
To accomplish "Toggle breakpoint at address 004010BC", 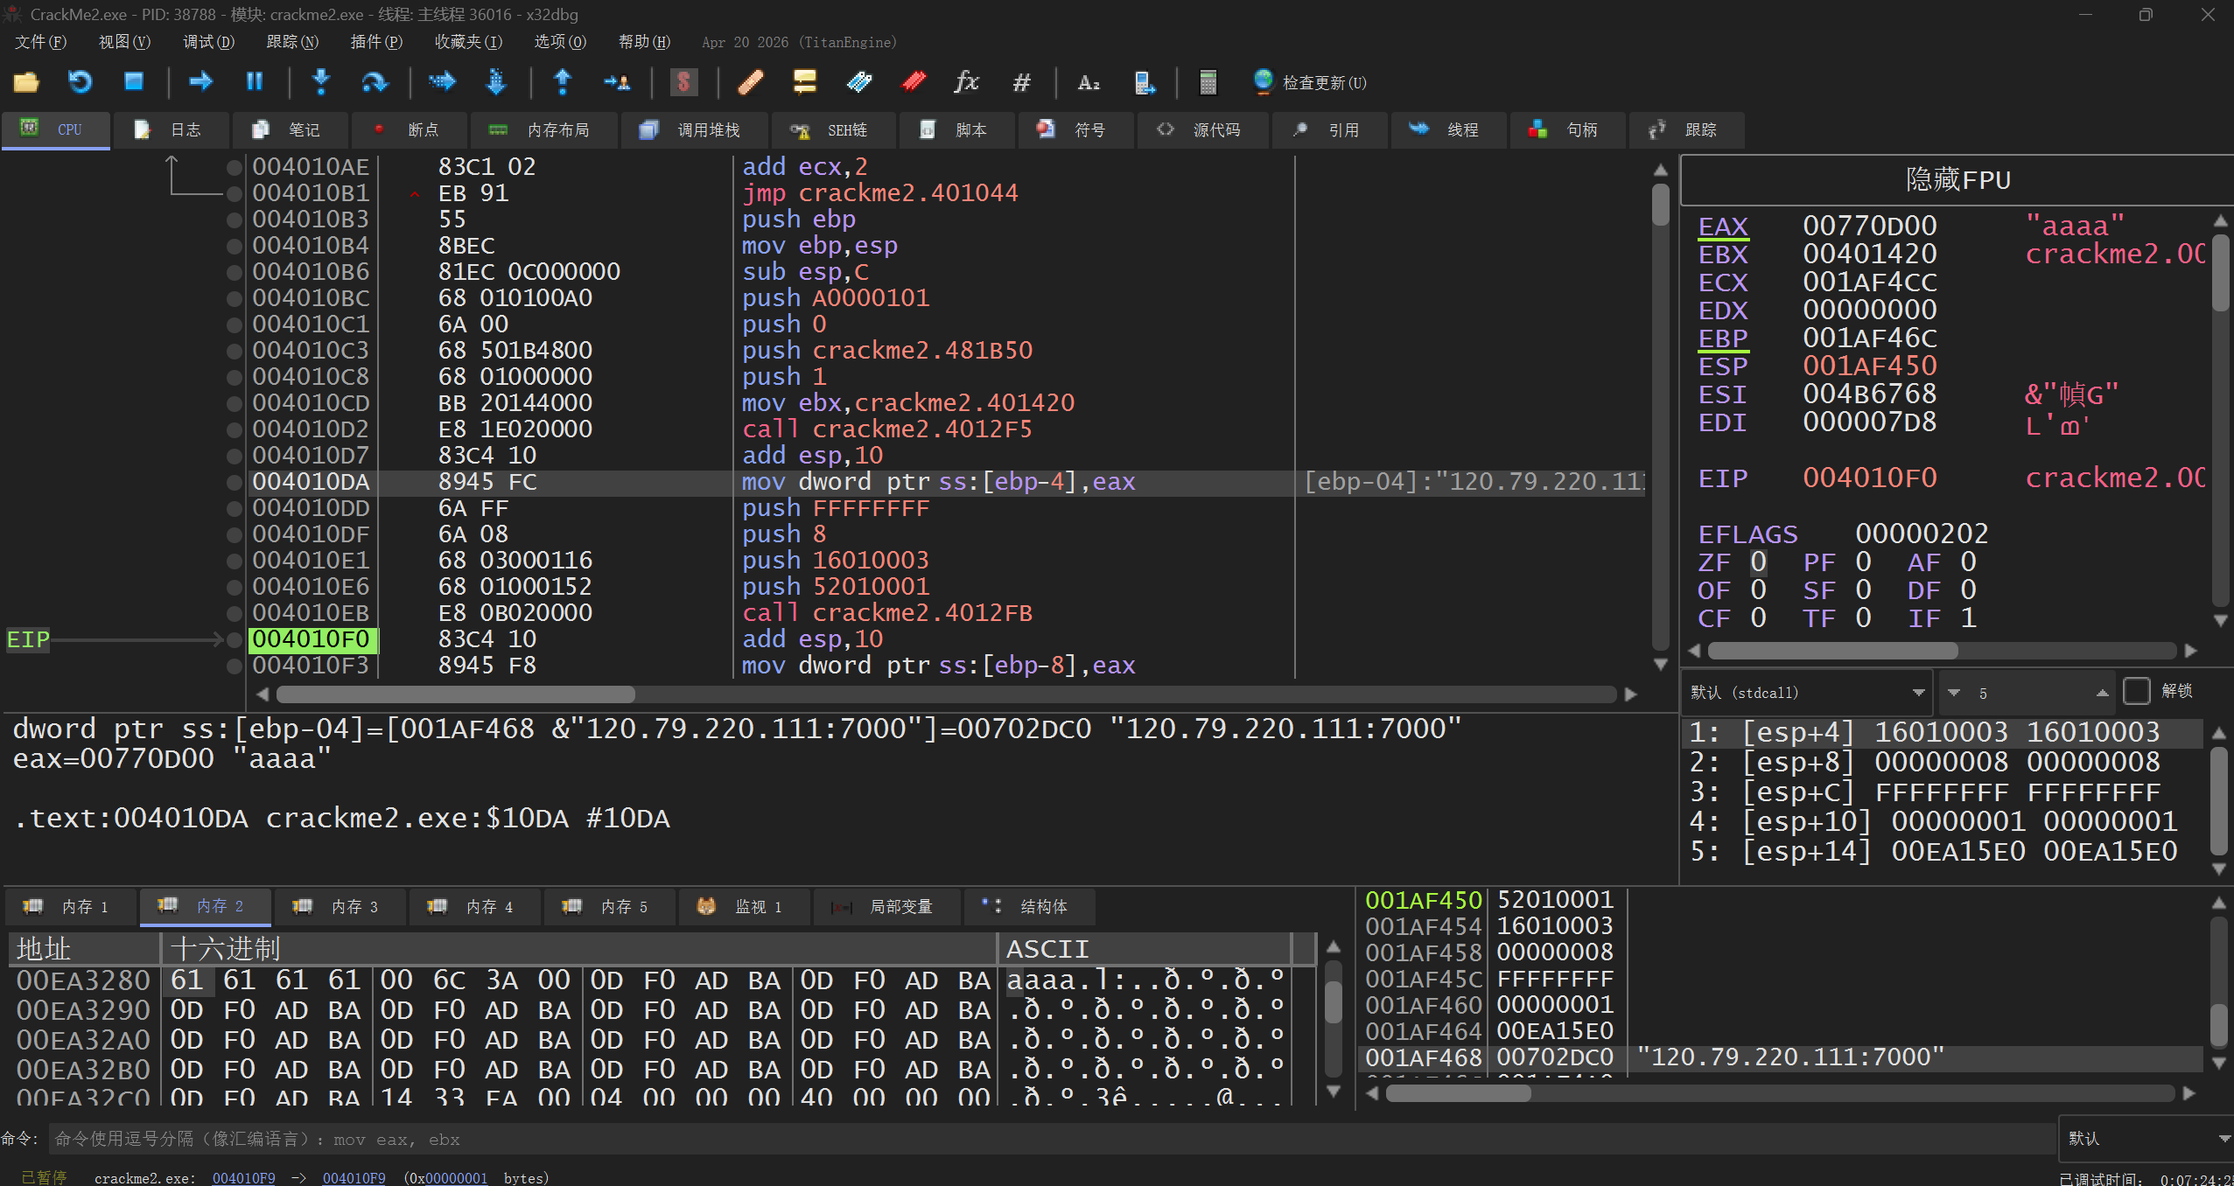I will point(234,298).
